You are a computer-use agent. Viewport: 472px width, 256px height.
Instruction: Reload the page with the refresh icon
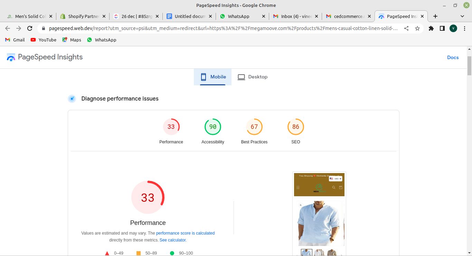point(30,28)
